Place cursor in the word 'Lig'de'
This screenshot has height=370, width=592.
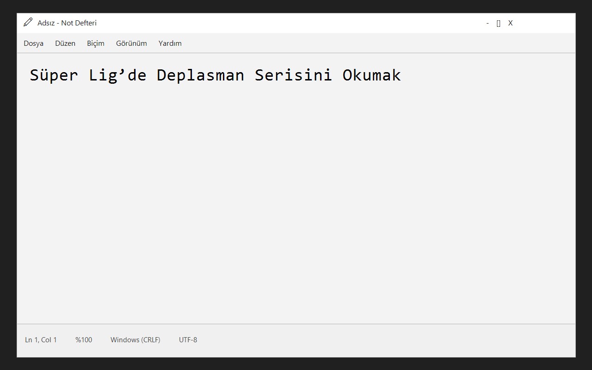click(118, 75)
